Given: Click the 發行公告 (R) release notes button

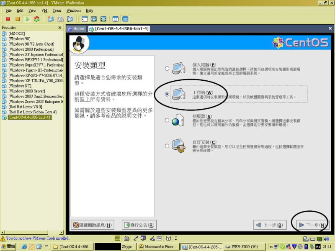Looking at the screenshot, I should pyautogui.click(x=139, y=225).
